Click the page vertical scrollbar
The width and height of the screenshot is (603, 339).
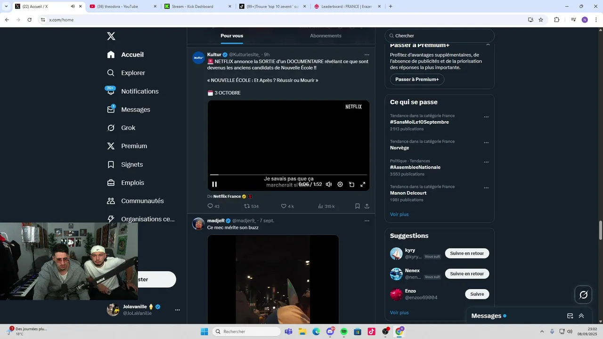pyautogui.click(x=600, y=230)
